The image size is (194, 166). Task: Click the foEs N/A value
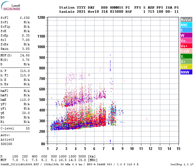click(27, 44)
